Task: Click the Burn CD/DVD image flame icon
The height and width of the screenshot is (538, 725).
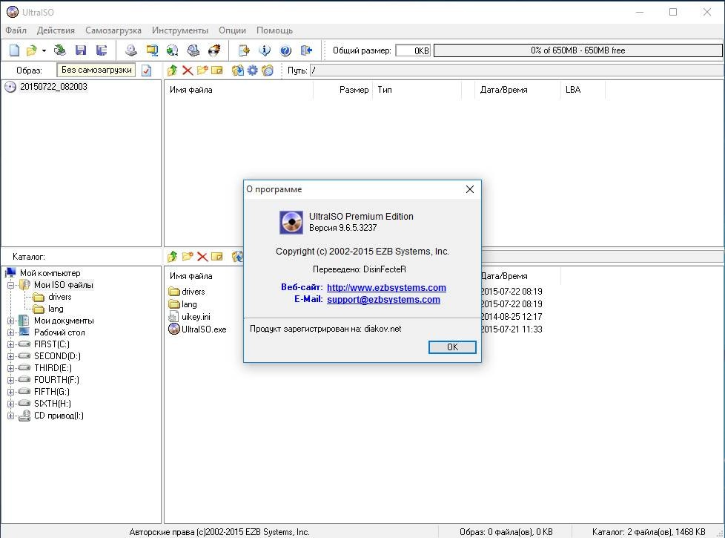Action: (x=214, y=50)
